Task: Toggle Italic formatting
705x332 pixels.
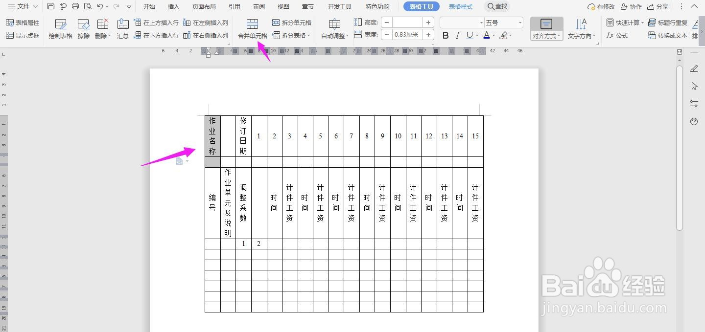Action: 457,35
